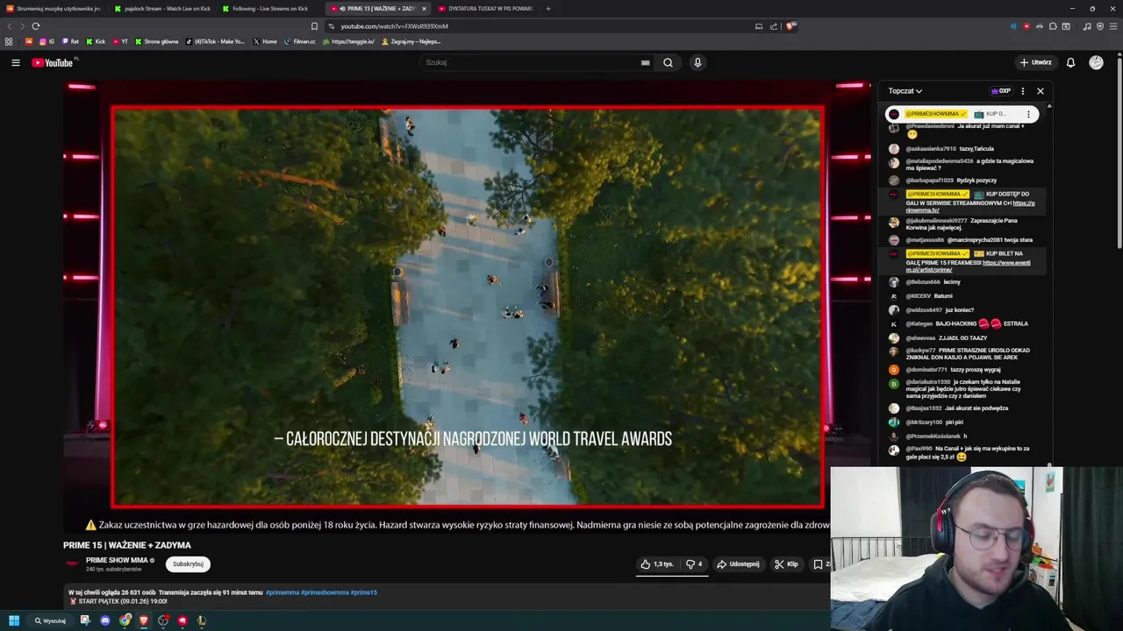Start voice search with the microphone icon

697,62
